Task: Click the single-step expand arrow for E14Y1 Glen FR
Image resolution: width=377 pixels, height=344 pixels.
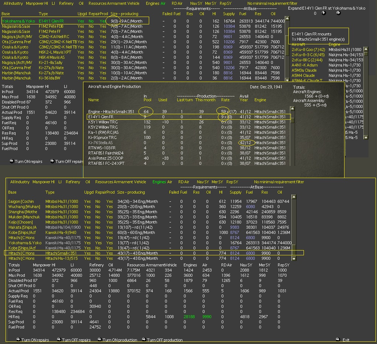Action: (x=324, y=13)
